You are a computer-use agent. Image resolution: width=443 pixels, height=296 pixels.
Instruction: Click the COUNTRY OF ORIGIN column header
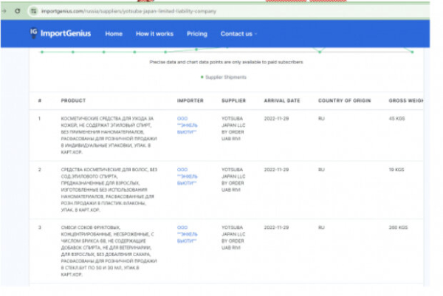[x=344, y=100]
